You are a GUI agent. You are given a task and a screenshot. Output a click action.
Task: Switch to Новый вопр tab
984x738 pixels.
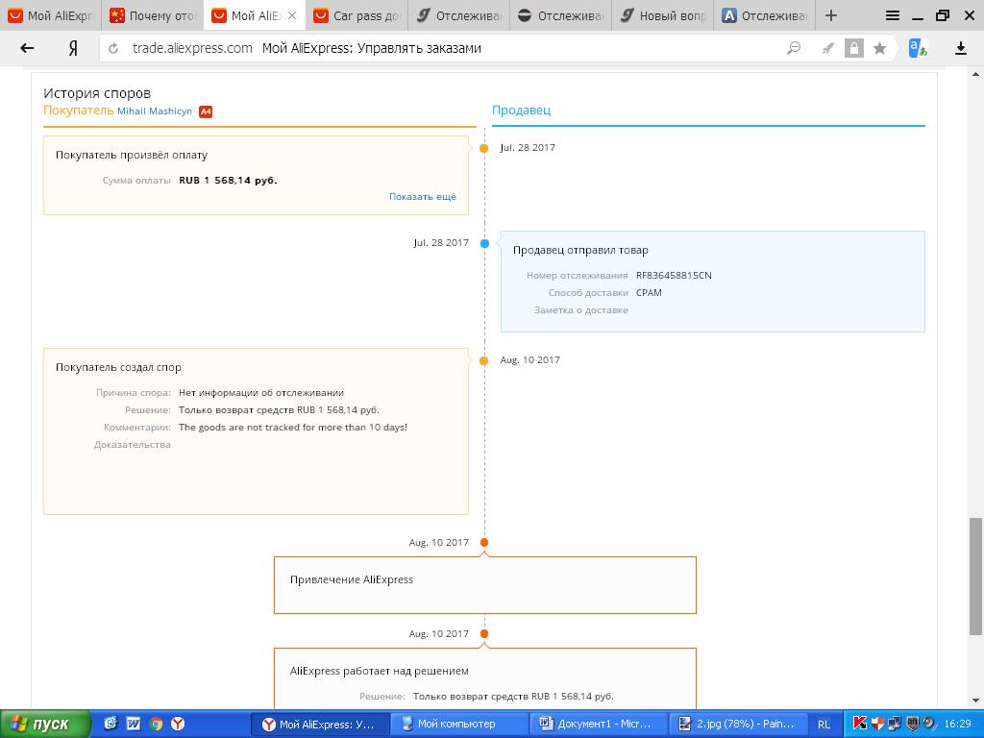[x=663, y=15]
